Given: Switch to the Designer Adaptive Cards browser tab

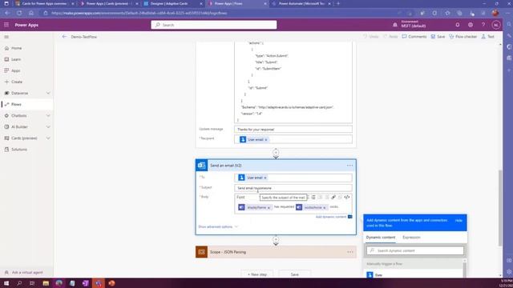Looking at the screenshot, I should pos(172,3).
